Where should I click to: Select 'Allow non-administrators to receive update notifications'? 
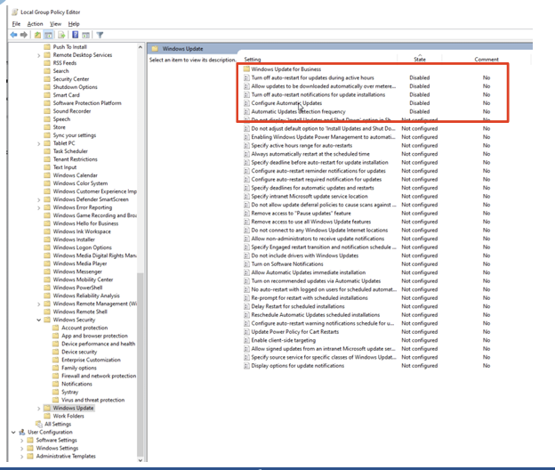click(318, 239)
